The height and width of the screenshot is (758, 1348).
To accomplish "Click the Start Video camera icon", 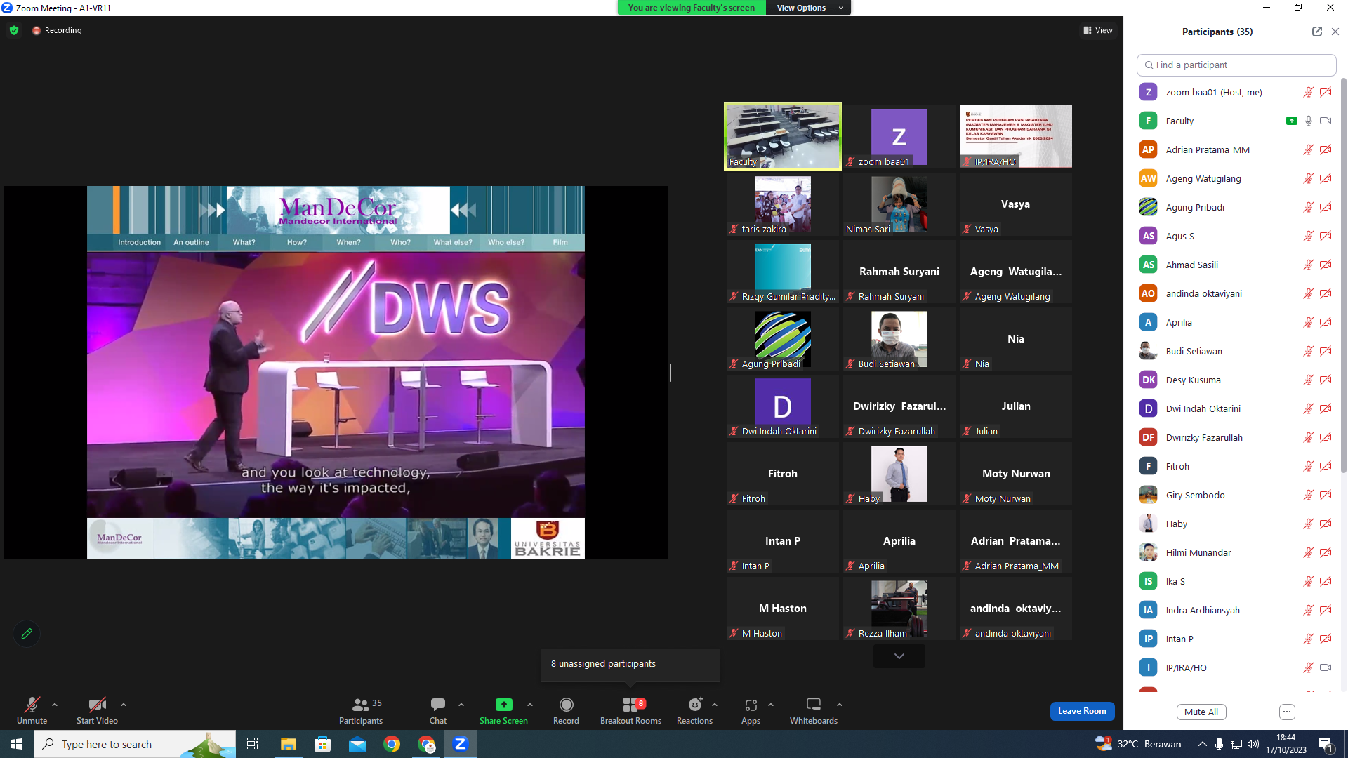I will pos(97,704).
